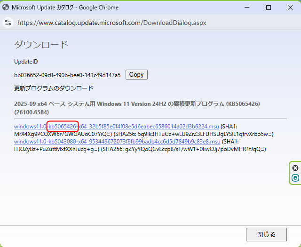Open site information icon beside the URL
Viewport: 301px width, 247px height.
[8, 23]
